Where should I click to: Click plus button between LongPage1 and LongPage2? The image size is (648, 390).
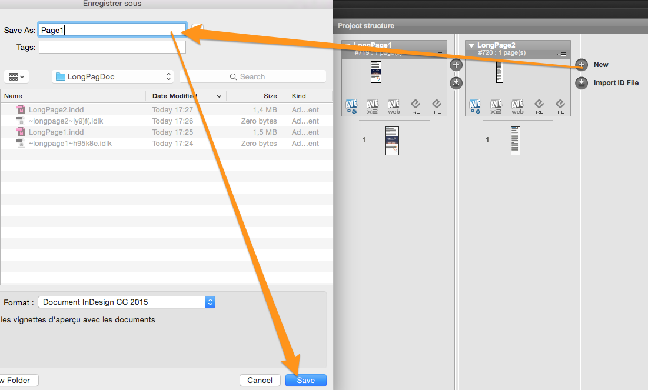[x=456, y=65]
